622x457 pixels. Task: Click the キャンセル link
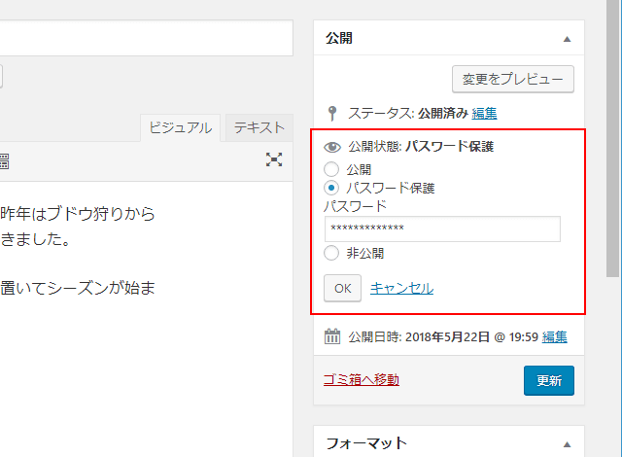pos(401,289)
